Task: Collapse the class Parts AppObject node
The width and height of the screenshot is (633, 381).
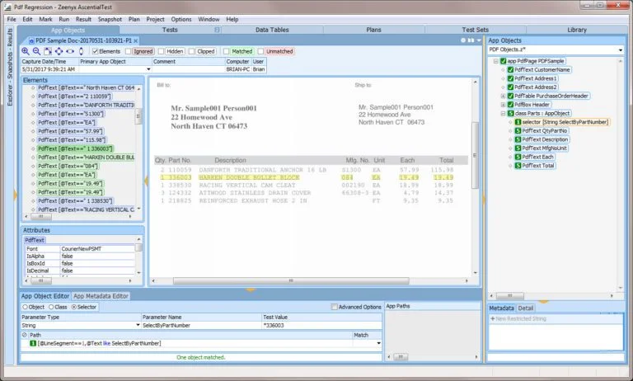Action: click(x=503, y=114)
